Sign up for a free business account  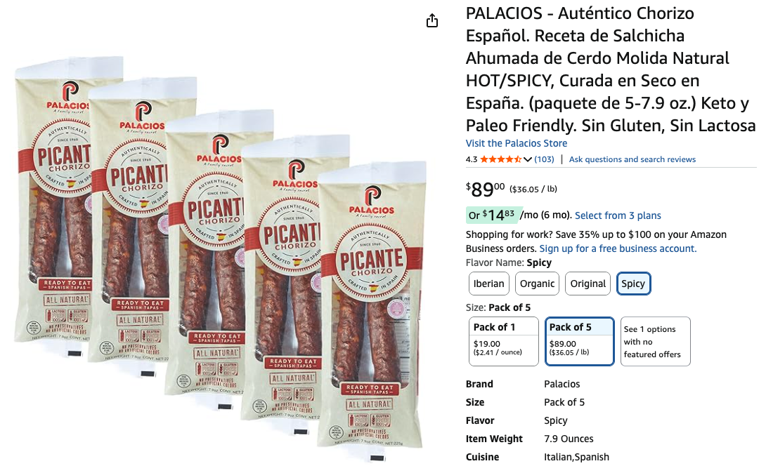point(618,249)
